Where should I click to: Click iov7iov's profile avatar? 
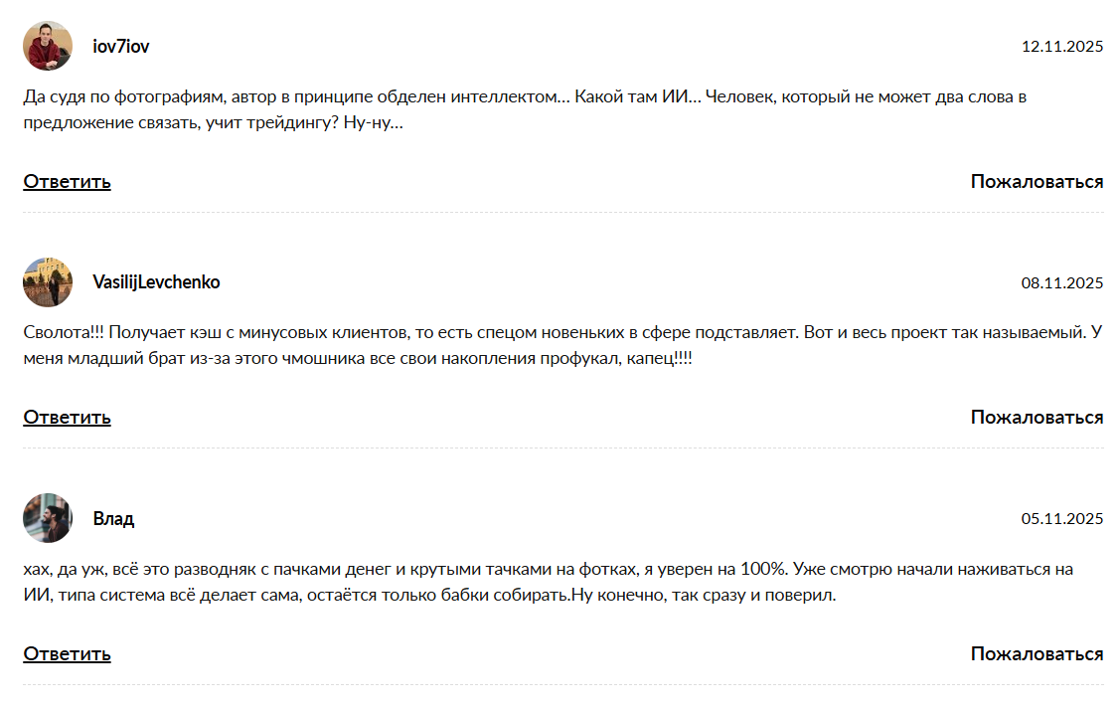[48, 46]
